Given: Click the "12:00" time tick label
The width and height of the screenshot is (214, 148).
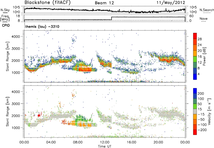Looking at the screenshot, I should click(x=105, y=142).
